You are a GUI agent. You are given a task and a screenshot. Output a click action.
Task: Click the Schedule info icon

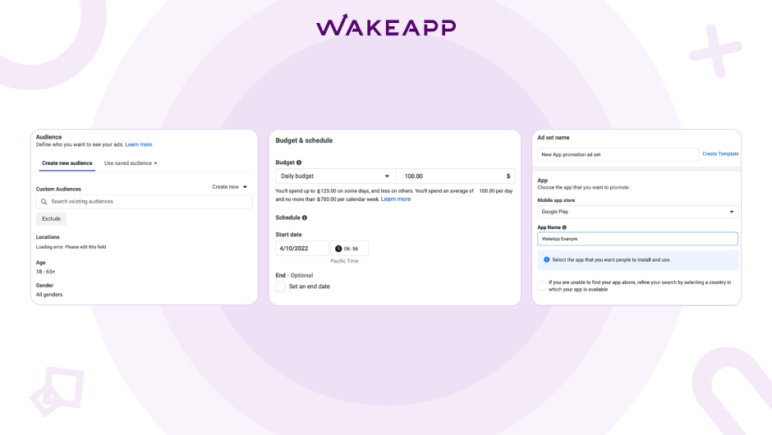pyautogui.click(x=304, y=217)
